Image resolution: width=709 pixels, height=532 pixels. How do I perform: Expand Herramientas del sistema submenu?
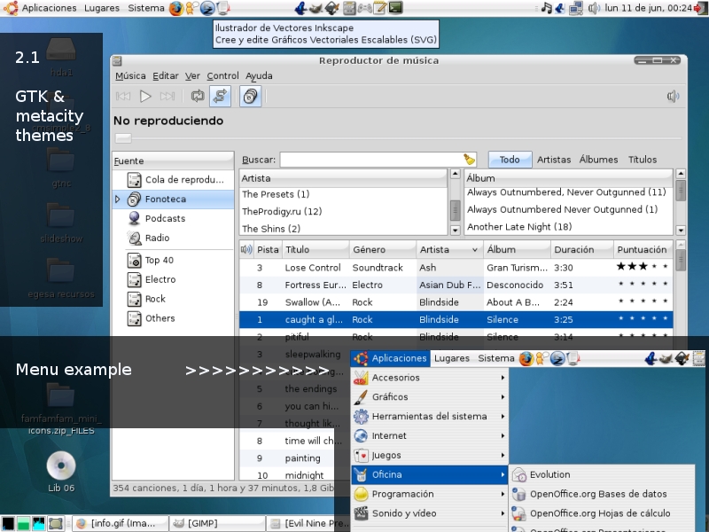tap(430, 417)
